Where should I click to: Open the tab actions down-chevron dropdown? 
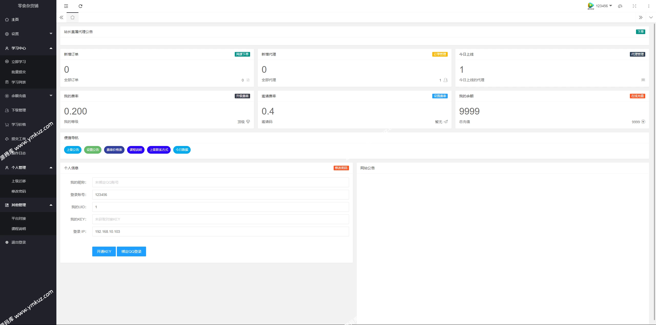pyautogui.click(x=651, y=17)
